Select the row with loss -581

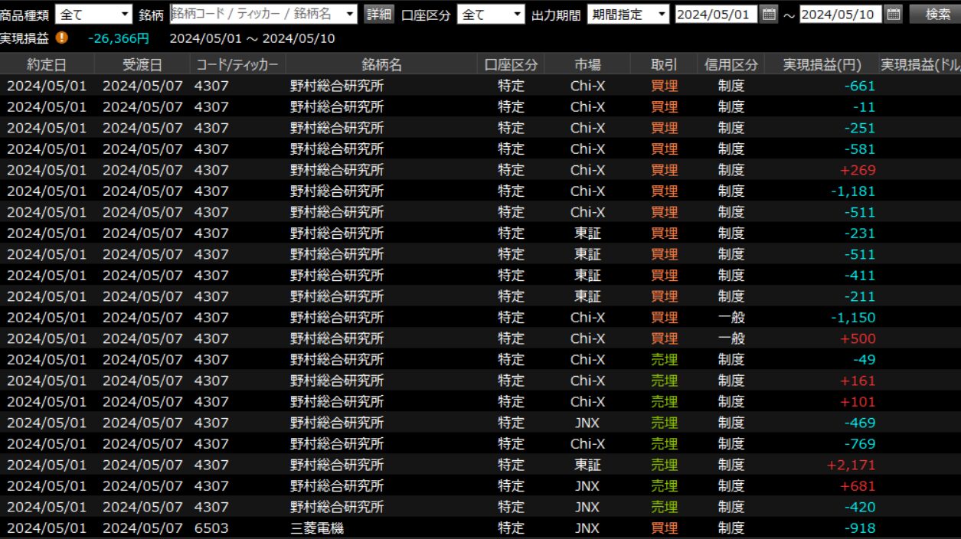pos(480,149)
